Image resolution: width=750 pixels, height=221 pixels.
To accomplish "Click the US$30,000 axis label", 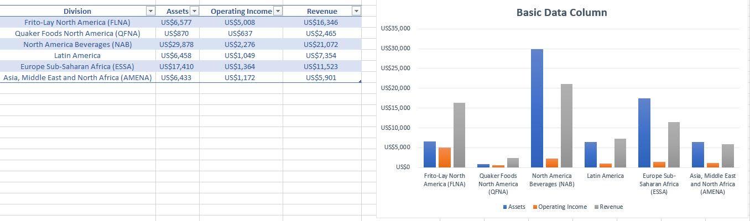I will [396, 48].
